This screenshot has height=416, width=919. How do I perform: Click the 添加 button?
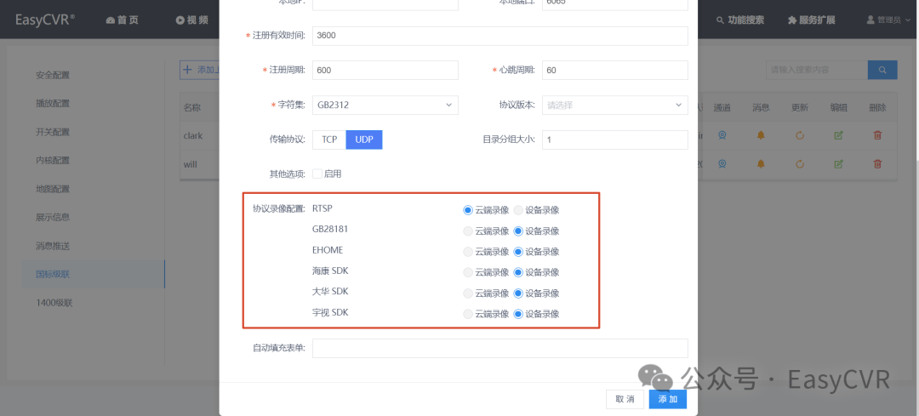click(x=668, y=399)
